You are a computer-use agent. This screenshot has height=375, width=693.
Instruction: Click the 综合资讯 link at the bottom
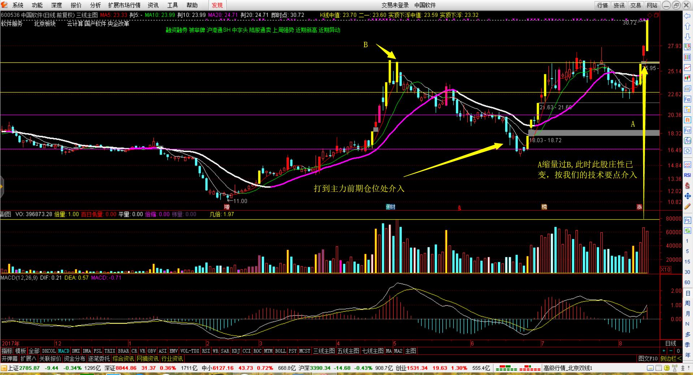point(123,359)
